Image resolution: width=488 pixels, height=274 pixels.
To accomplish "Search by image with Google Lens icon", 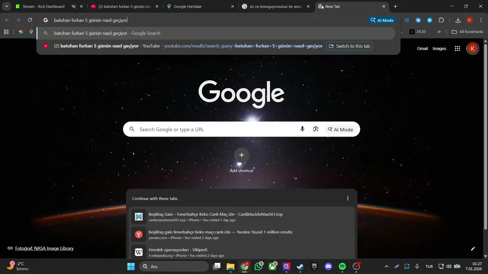I will click(x=316, y=129).
